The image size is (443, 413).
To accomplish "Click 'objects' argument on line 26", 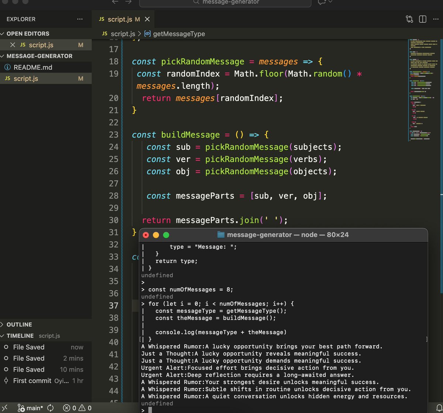I will (310, 171).
